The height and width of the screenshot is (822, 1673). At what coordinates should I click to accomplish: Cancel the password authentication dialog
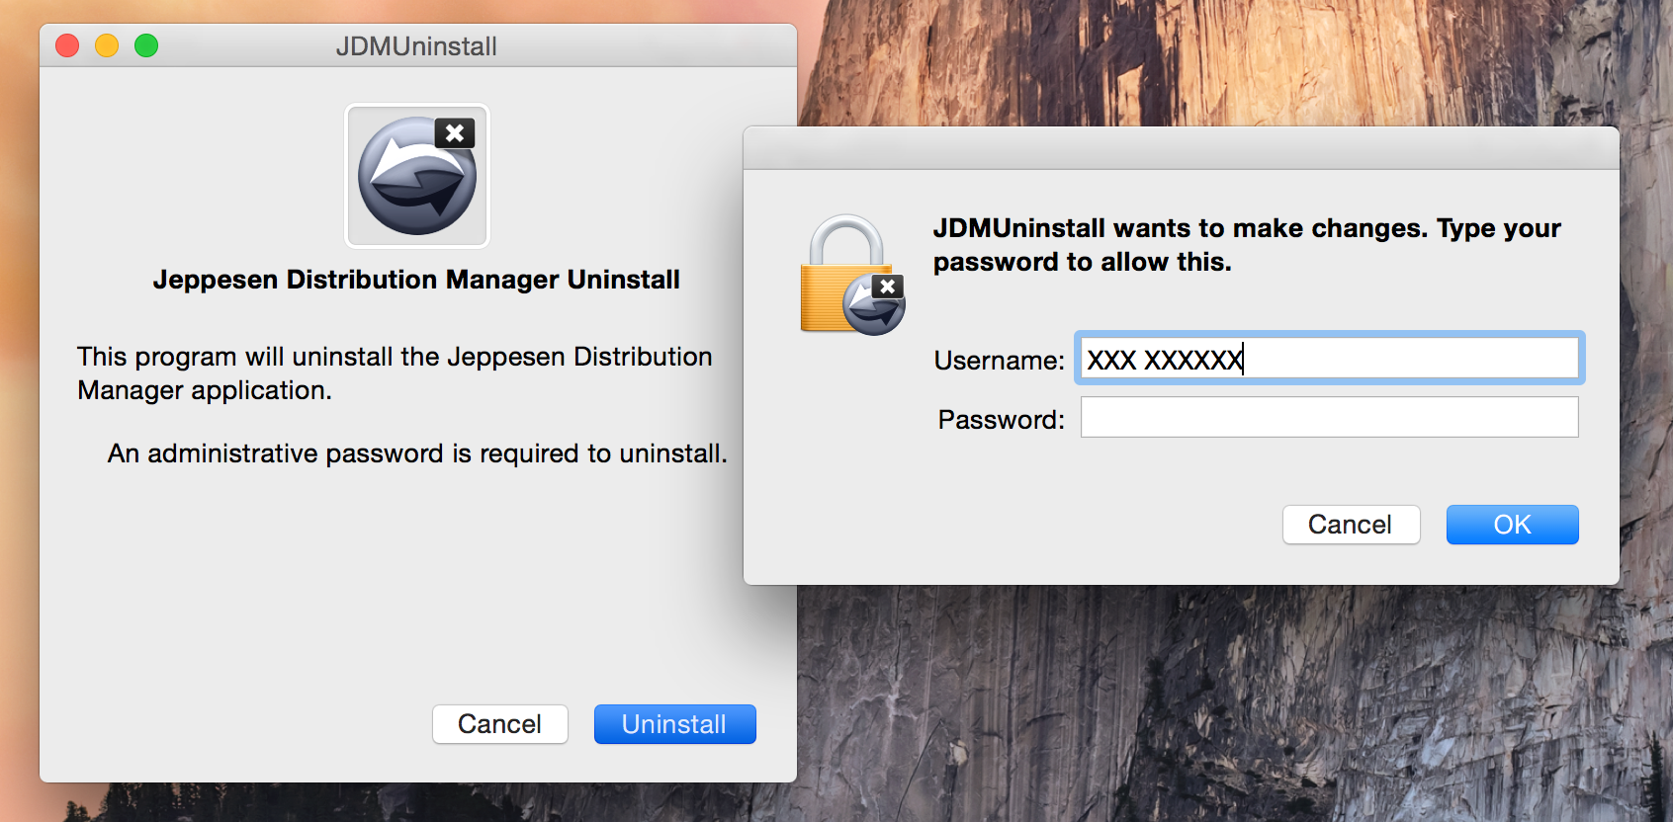point(1350,525)
